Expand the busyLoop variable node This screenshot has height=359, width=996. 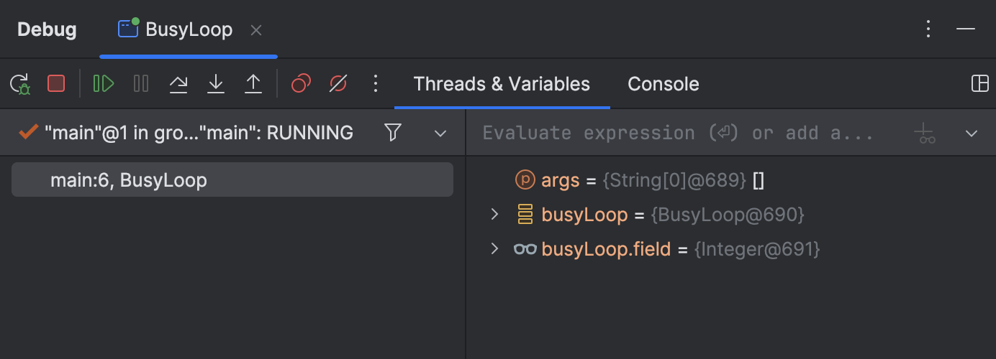494,214
